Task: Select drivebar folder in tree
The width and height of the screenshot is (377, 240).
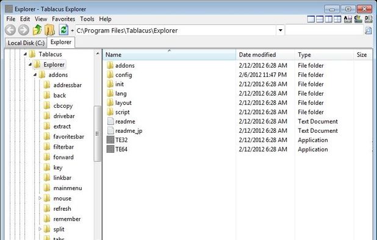Action: (64, 116)
